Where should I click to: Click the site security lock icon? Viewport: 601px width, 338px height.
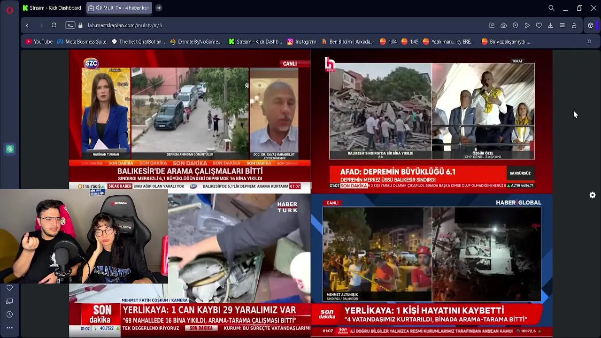pyautogui.click(x=80, y=25)
